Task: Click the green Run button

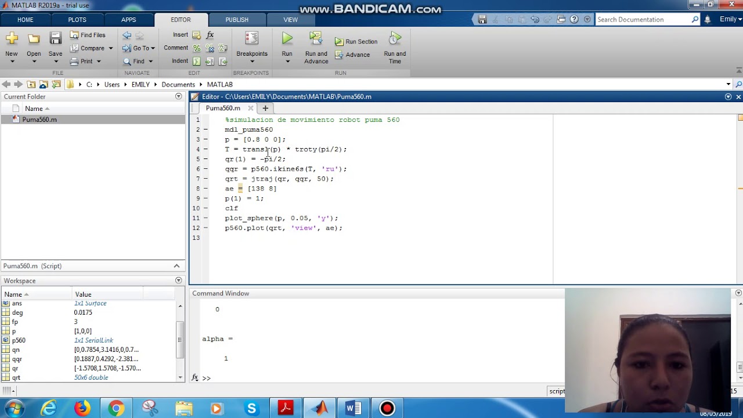Action: [x=287, y=39]
